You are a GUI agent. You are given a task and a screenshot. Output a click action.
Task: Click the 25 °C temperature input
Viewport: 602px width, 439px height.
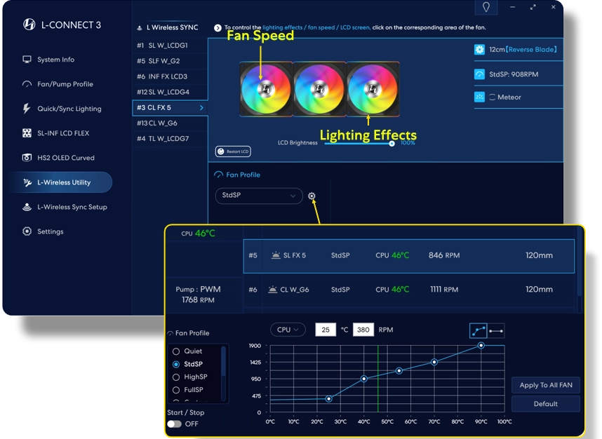pyautogui.click(x=326, y=330)
